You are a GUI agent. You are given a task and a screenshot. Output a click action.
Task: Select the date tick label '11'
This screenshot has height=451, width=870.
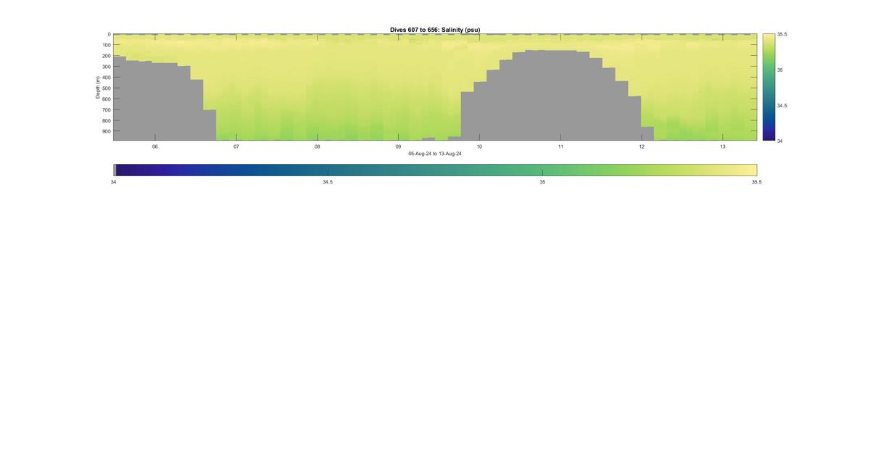(560, 146)
